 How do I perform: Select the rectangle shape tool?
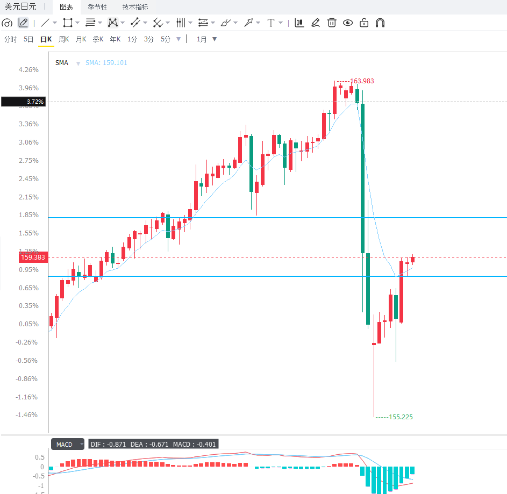[x=68, y=23]
